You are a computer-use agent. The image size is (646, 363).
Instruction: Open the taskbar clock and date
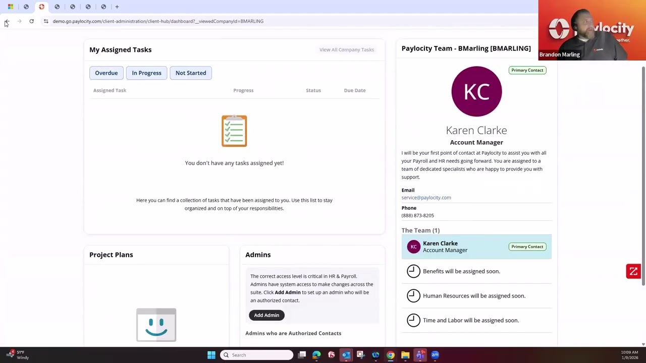point(629,355)
